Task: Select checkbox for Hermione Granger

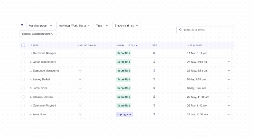Action: click(x=23, y=53)
